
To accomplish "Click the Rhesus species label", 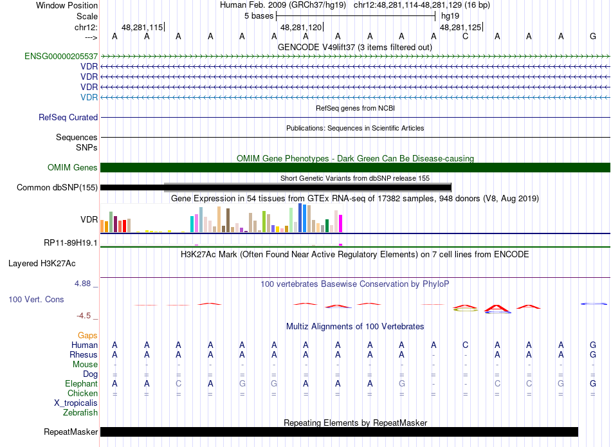I will (84, 354).
